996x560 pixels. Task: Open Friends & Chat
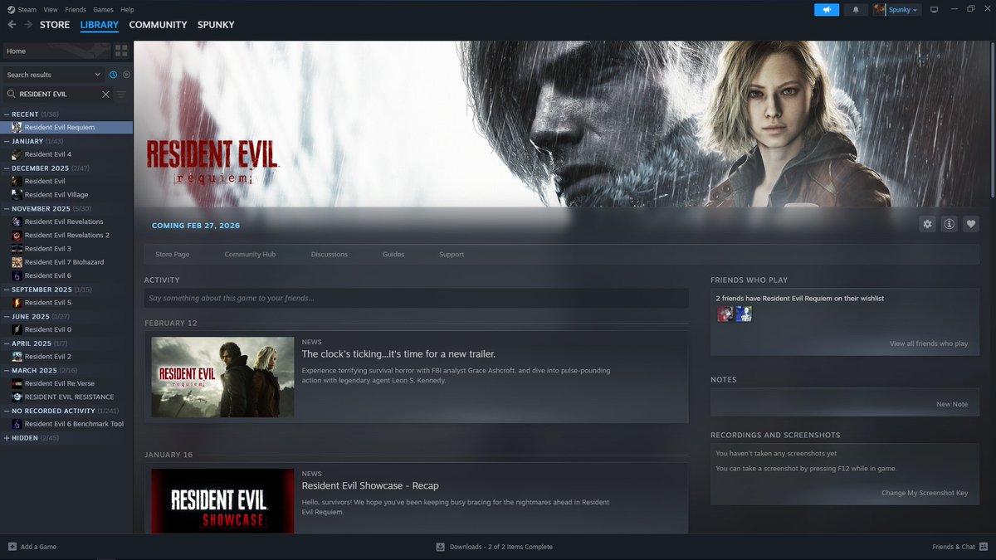coord(959,547)
